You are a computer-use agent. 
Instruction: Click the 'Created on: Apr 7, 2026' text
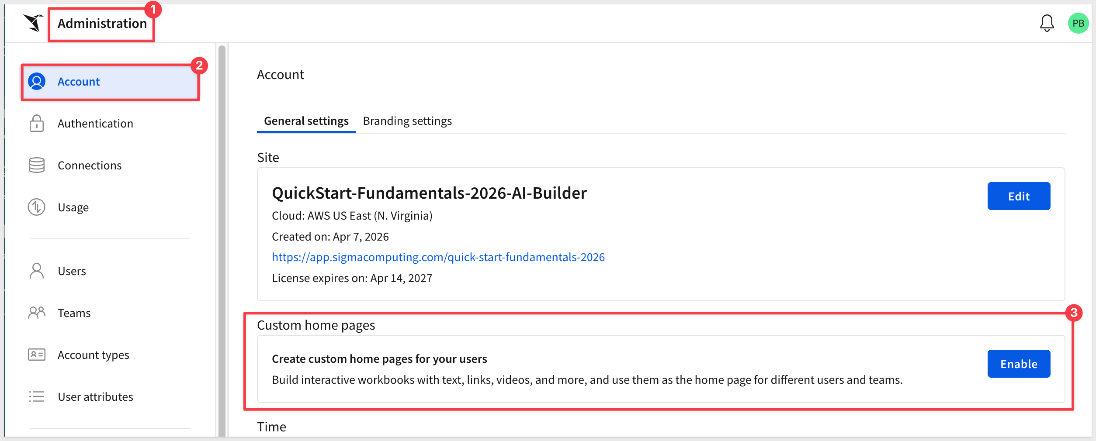pos(330,237)
